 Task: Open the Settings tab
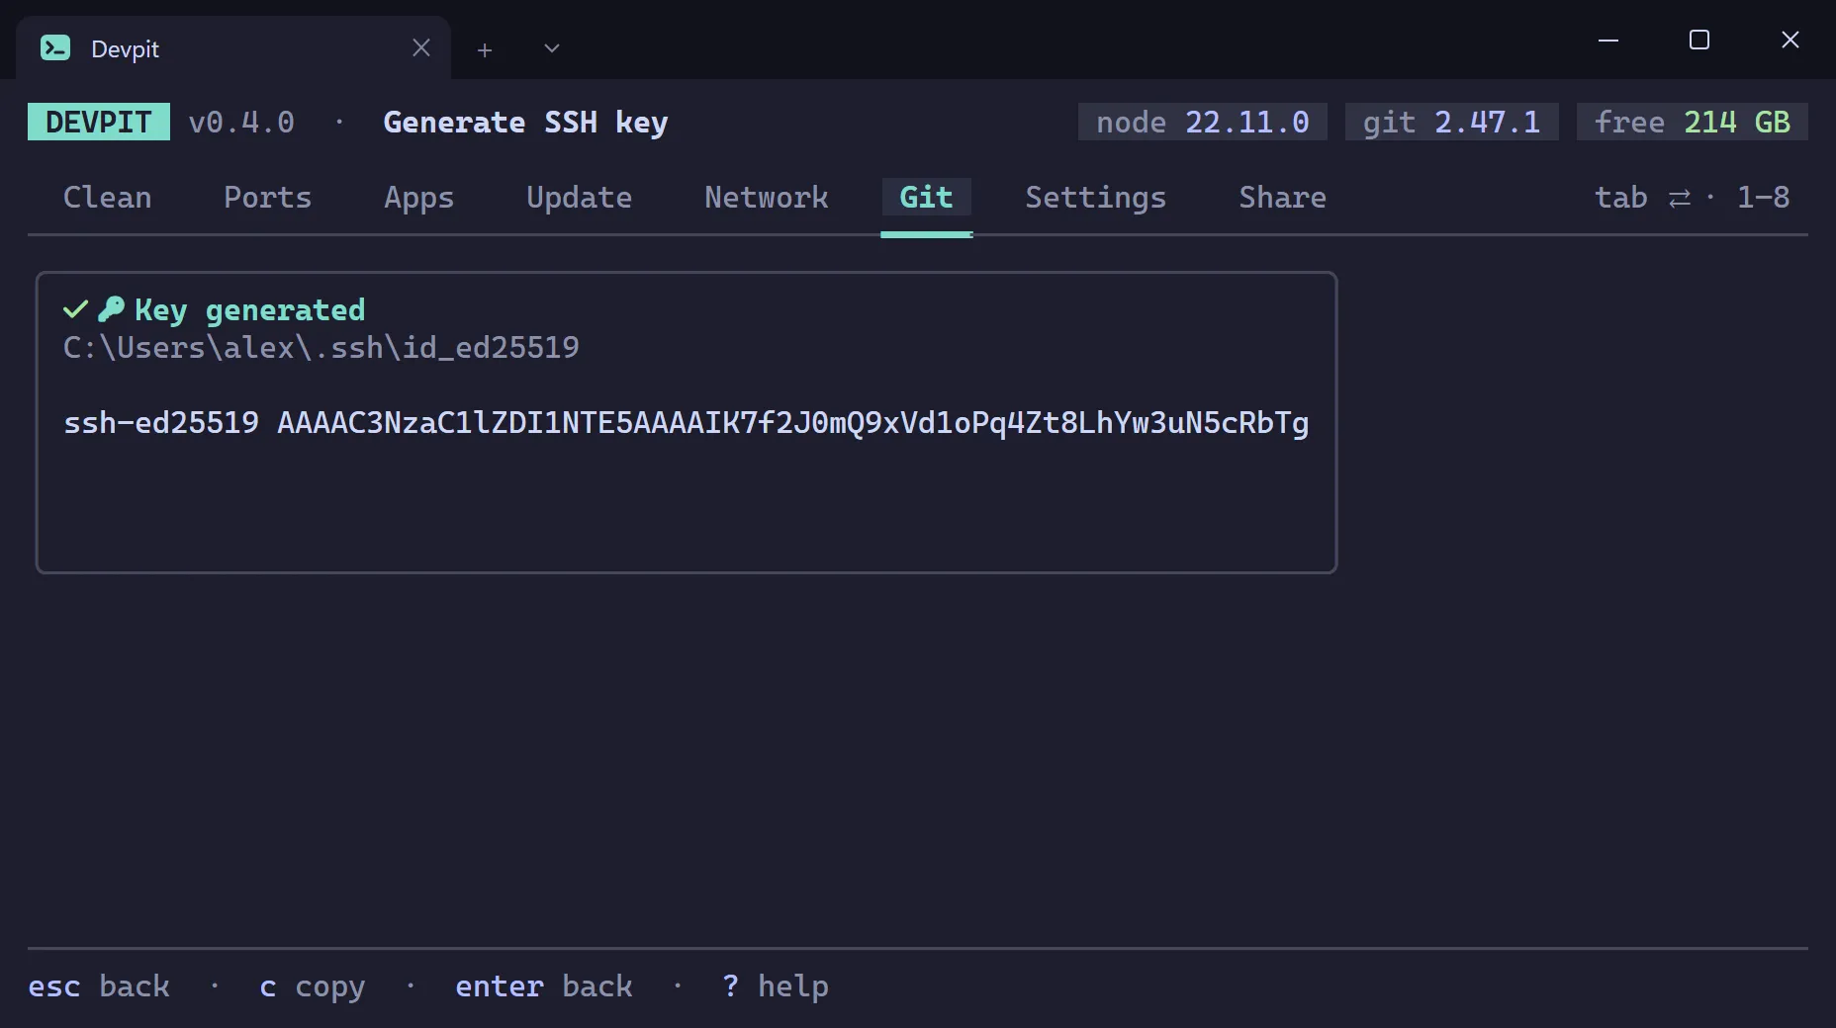click(1096, 197)
